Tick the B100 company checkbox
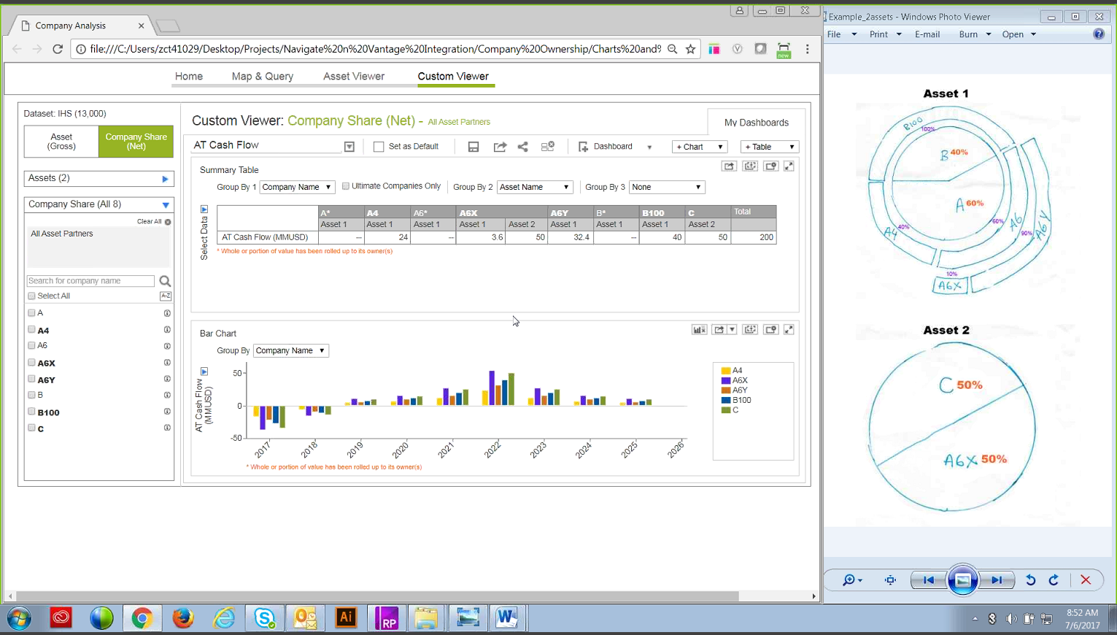The width and height of the screenshot is (1117, 635). [x=31, y=412]
